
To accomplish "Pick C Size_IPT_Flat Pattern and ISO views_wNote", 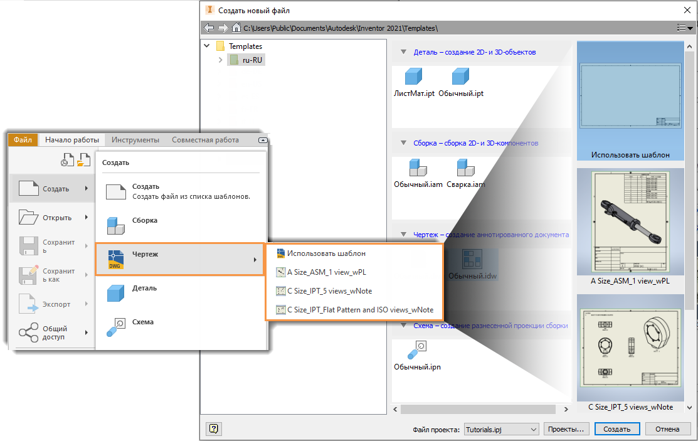I will tap(354, 310).
